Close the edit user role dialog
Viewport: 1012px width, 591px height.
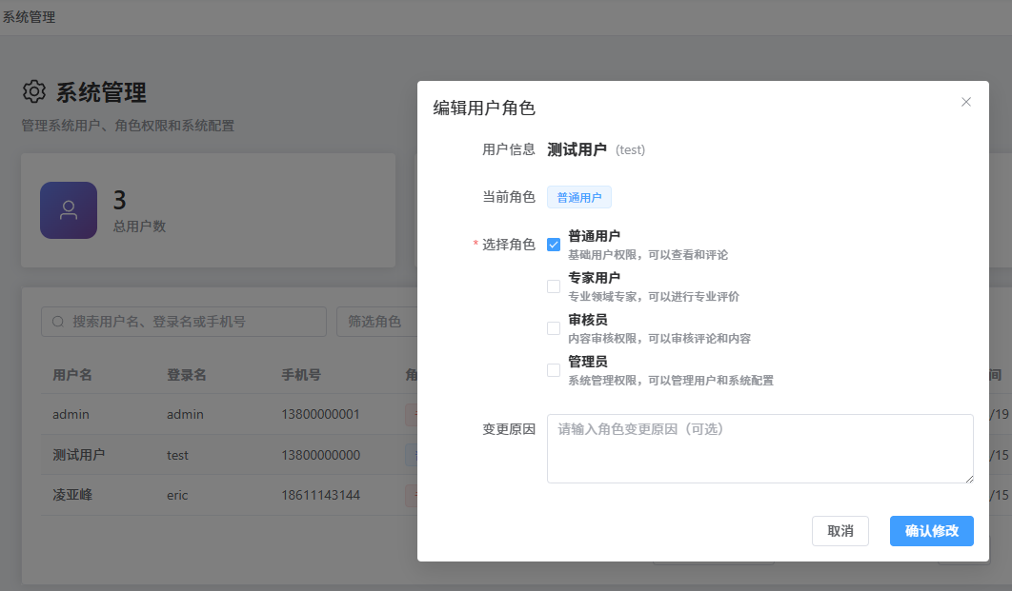(x=965, y=102)
